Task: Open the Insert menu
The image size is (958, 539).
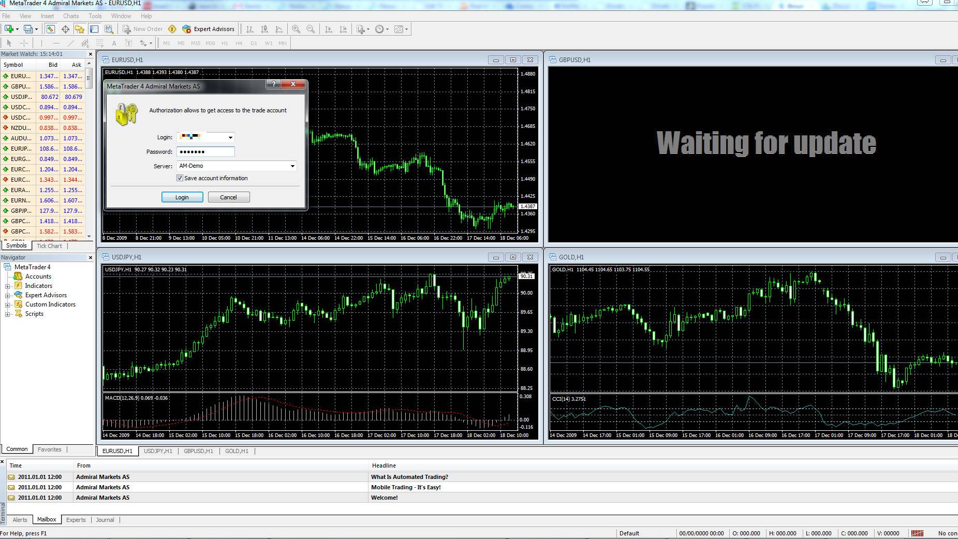Action: [47, 16]
